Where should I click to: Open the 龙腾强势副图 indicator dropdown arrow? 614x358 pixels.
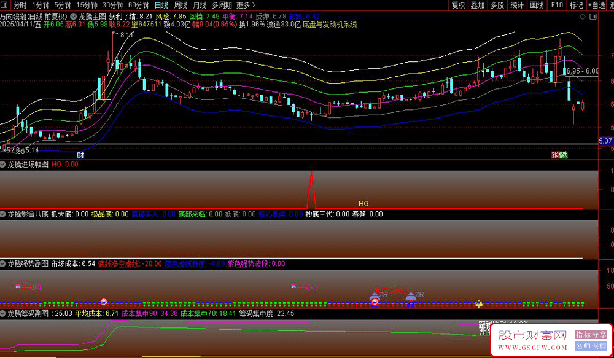point(3,264)
